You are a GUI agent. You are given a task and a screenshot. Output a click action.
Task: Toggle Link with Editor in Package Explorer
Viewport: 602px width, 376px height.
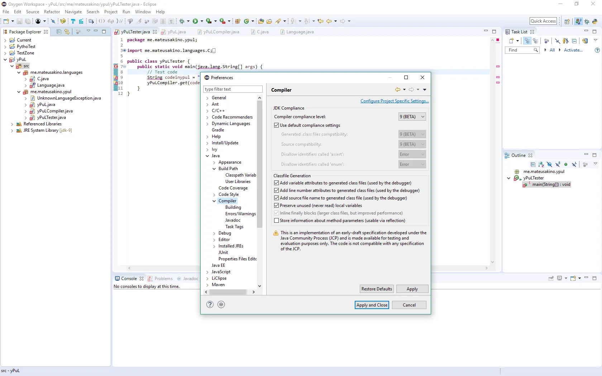(67, 32)
